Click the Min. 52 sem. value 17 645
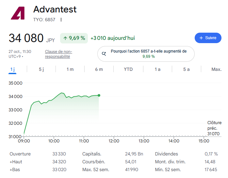This screenshot has height=178, width=228. 211,170
